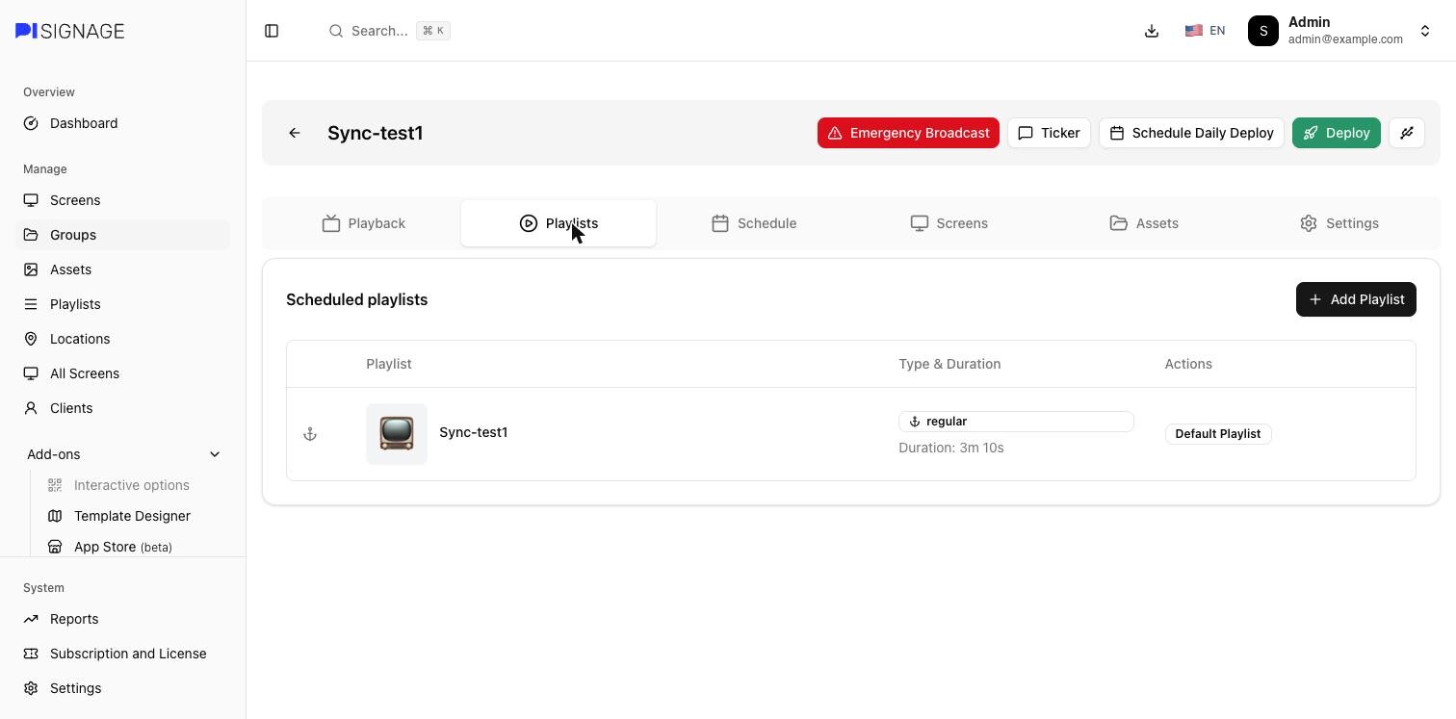Viewport: 1456px width, 719px height.
Task: Click the Locations pin icon
Action: (31, 339)
